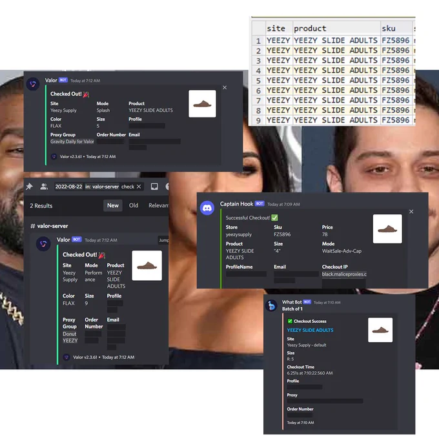Open the blue YEEZY SLIDE ADULTS link
The image size is (439, 439).
310,330
